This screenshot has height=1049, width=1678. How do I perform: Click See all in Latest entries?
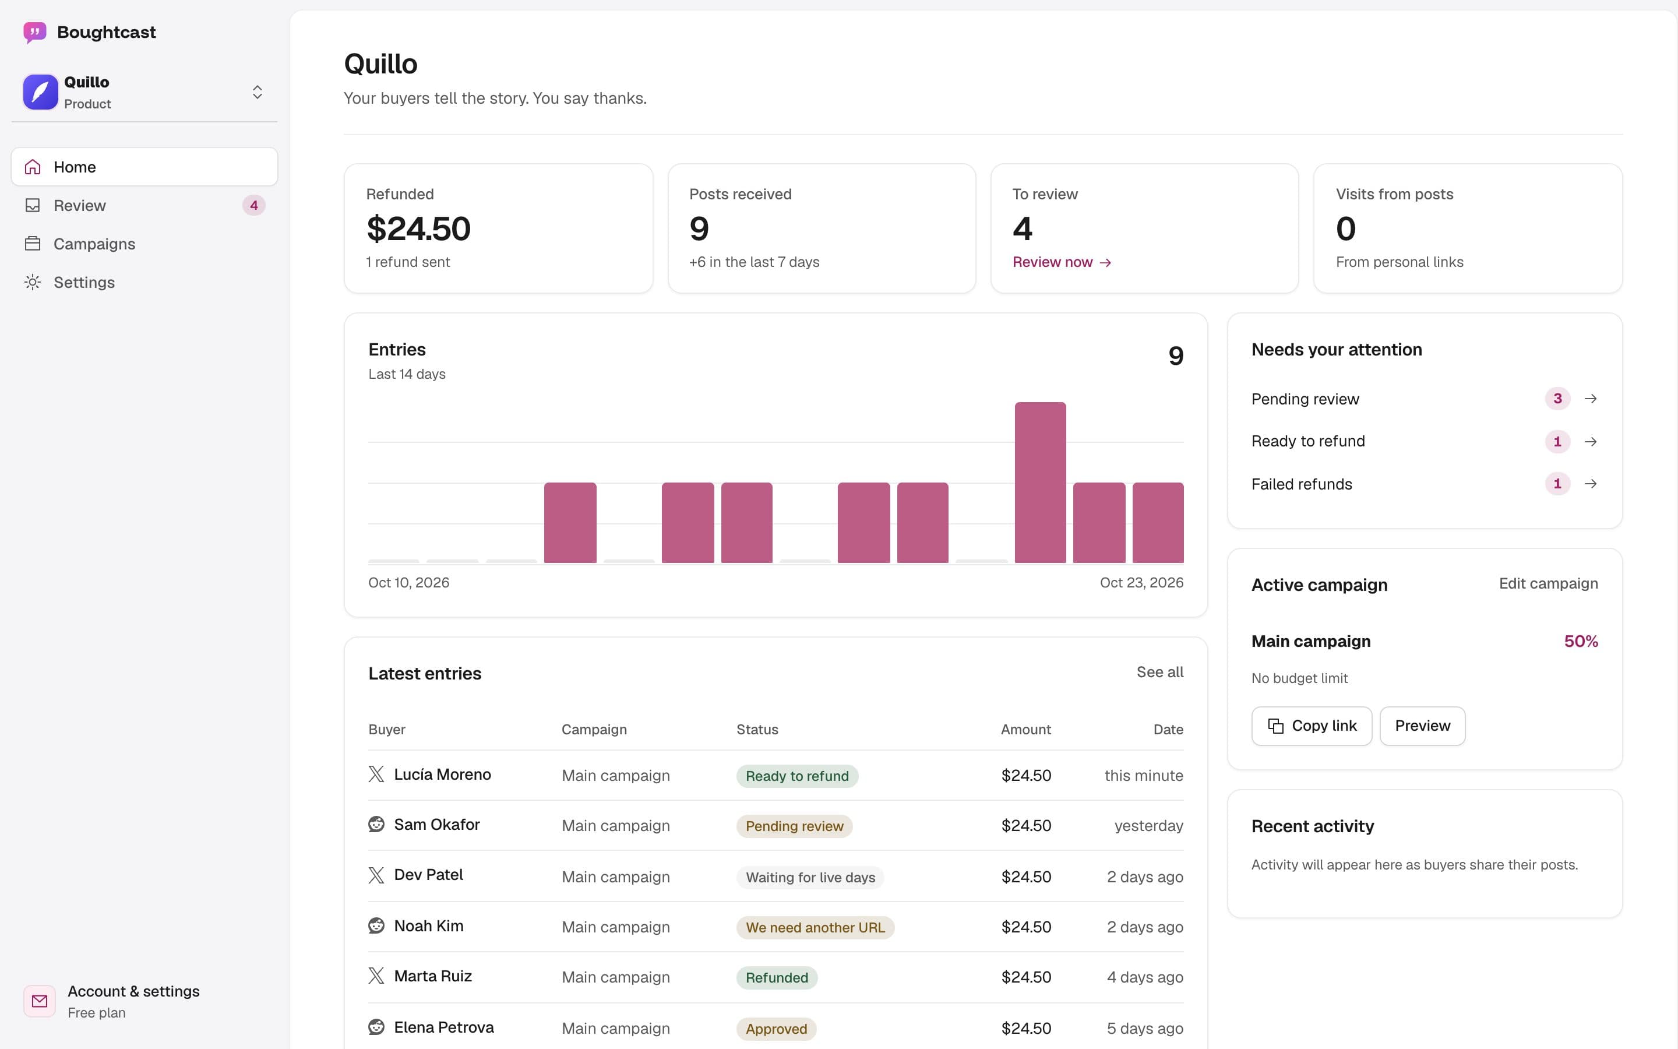[1160, 673]
